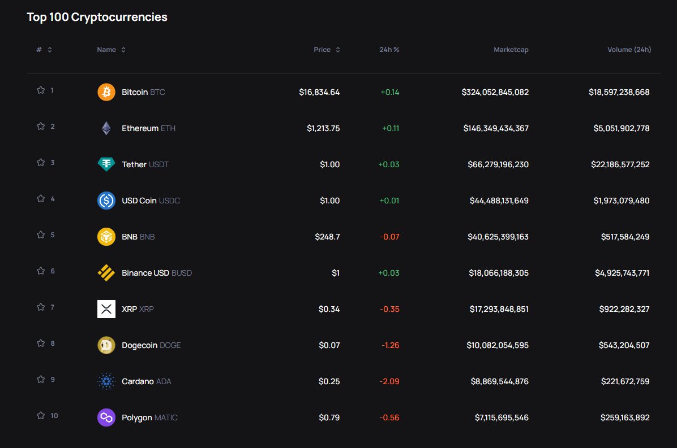Click the Dogecoin logo icon
Viewport: 677px width, 448px height.
coord(106,345)
